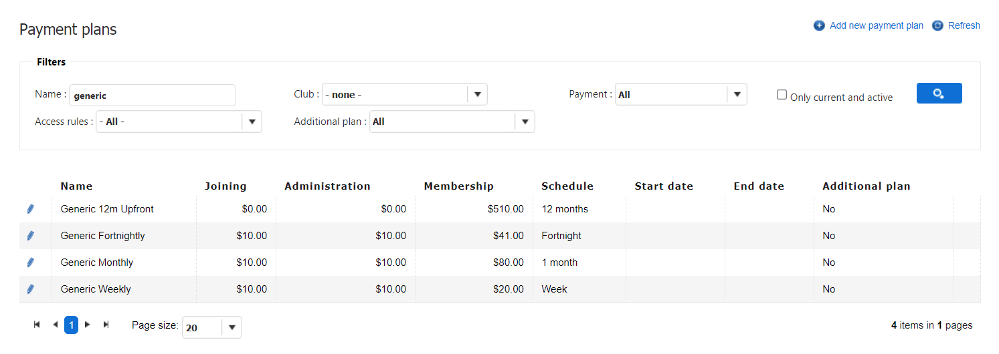Image resolution: width=999 pixels, height=354 pixels.
Task: Edit the Generic 12m Upfront plan pencil icon
Action: click(30, 209)
